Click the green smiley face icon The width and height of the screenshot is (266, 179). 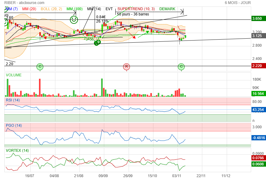click(74, 20)
